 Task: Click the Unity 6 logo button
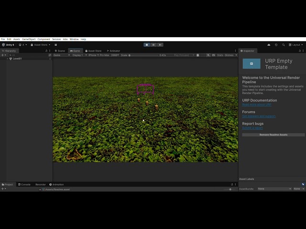[8, 45]
